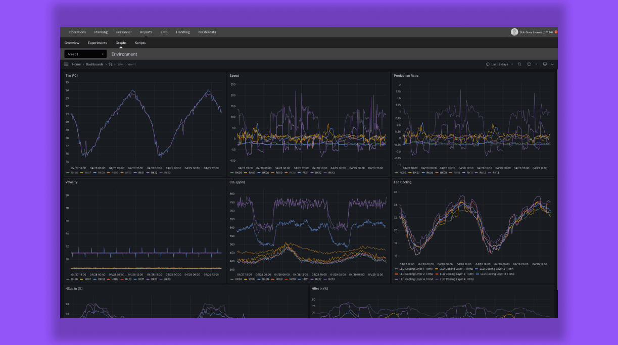Toggle RK11 series in Velocity legend

click(x=141, y=279)
